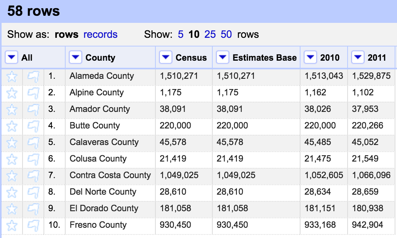Switch view to records mode
Screen dimensions: 397x238
tap(100, 34)
